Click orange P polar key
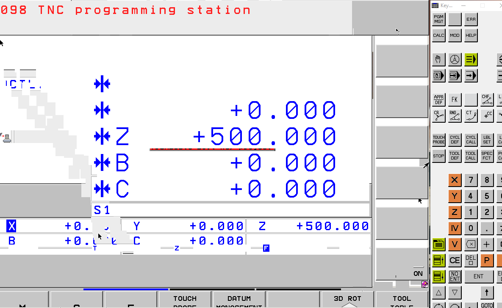 click(487, 260)
